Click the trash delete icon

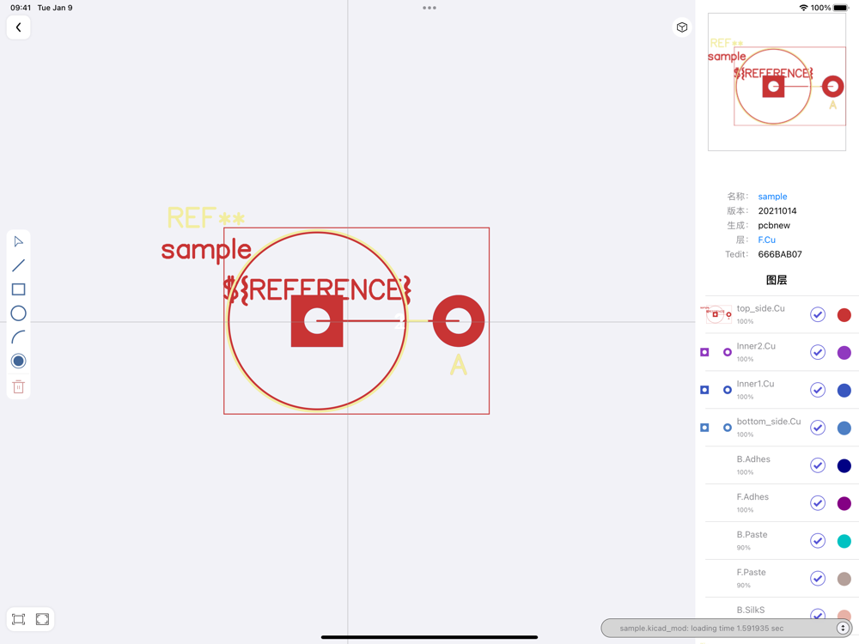coord(18,386)
